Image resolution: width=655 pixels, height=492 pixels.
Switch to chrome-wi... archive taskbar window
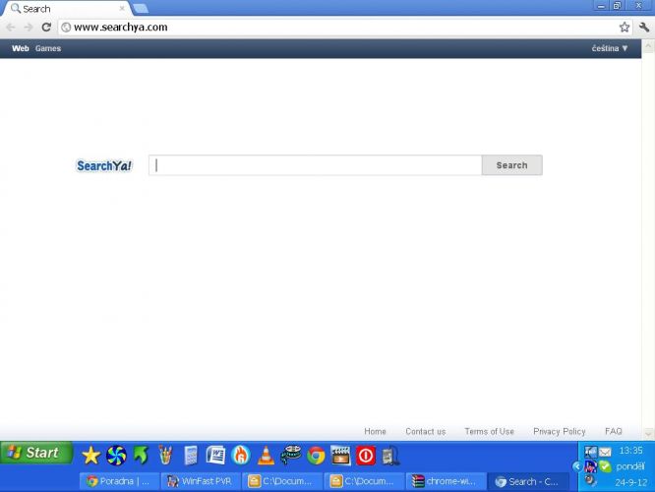click(447, 481)
